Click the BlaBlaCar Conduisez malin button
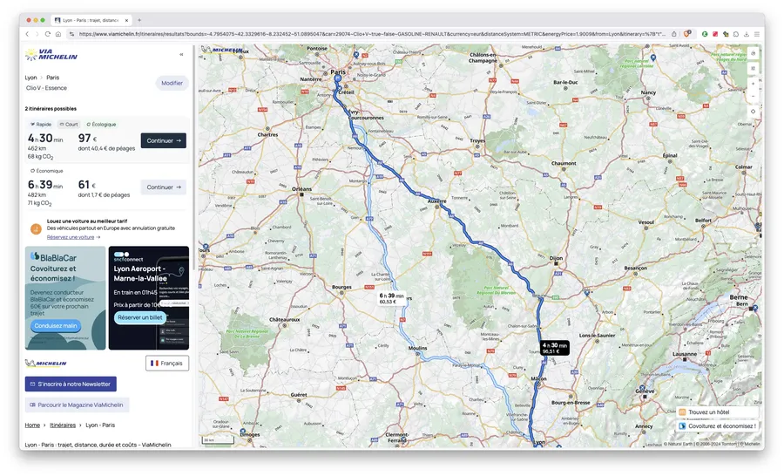 [56, 326]
